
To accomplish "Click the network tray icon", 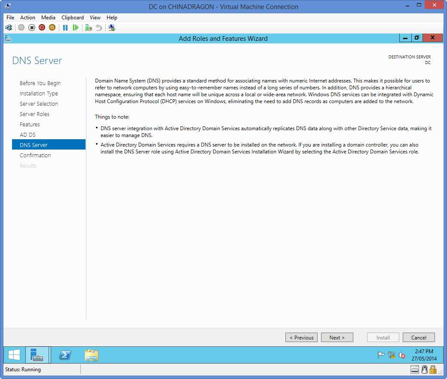I will [x=392, y=355].
